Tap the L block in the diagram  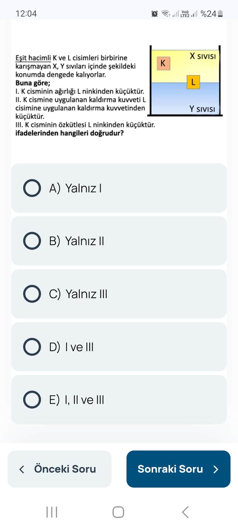coord(193,81)
